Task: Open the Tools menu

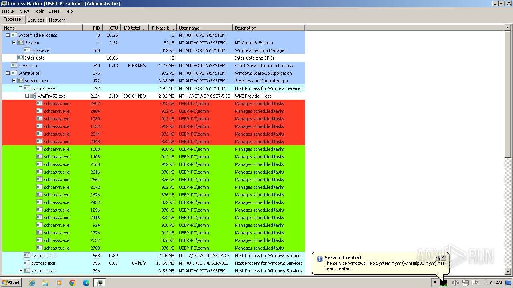Action: (x=39, y=11)
